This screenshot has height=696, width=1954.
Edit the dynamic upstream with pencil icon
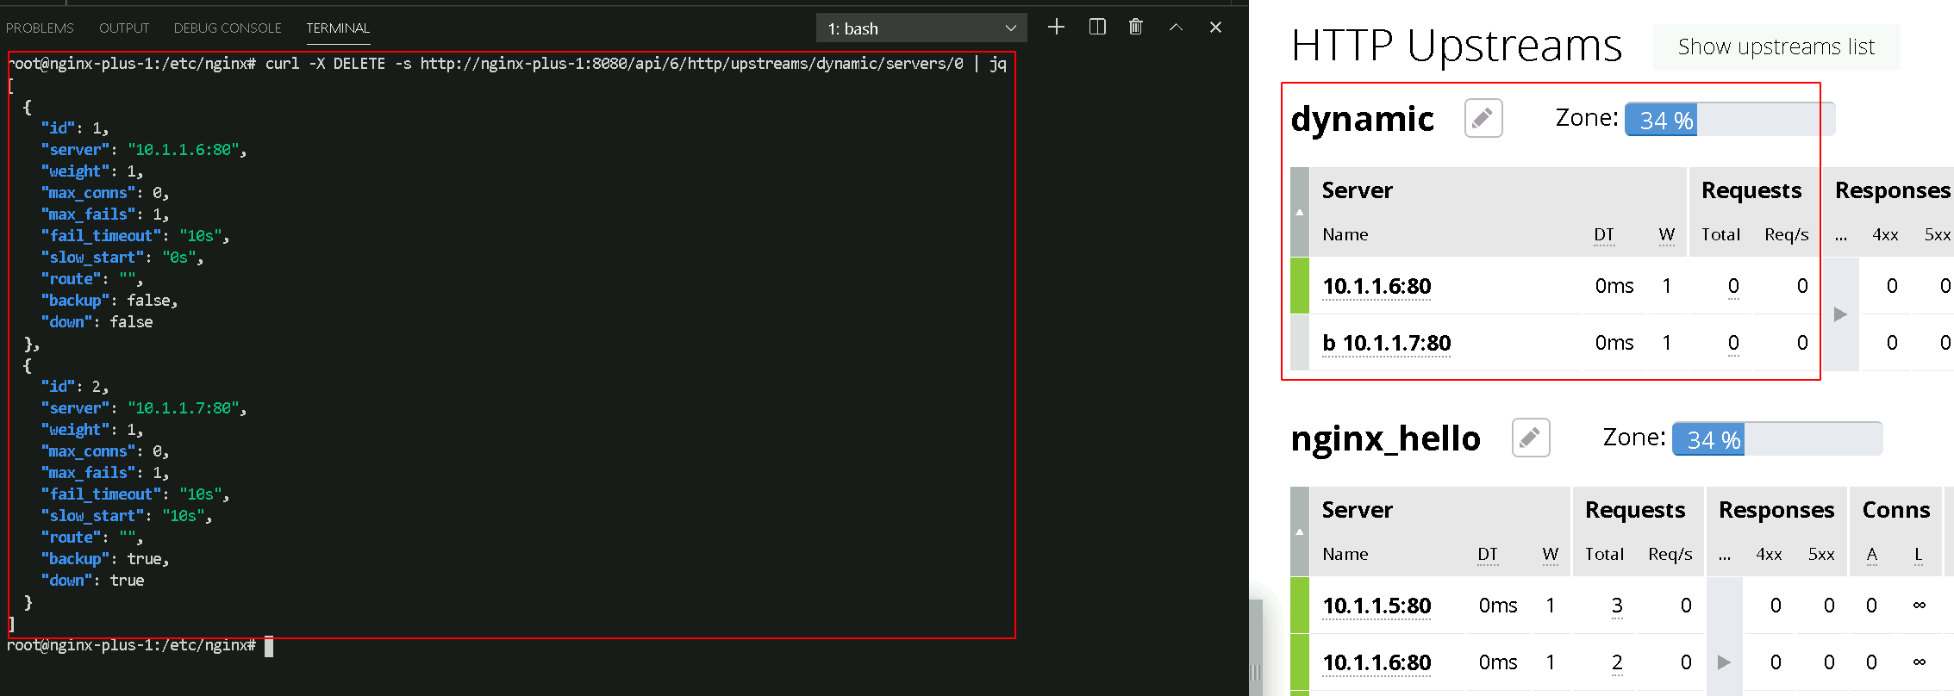[x=1483, y=118]
